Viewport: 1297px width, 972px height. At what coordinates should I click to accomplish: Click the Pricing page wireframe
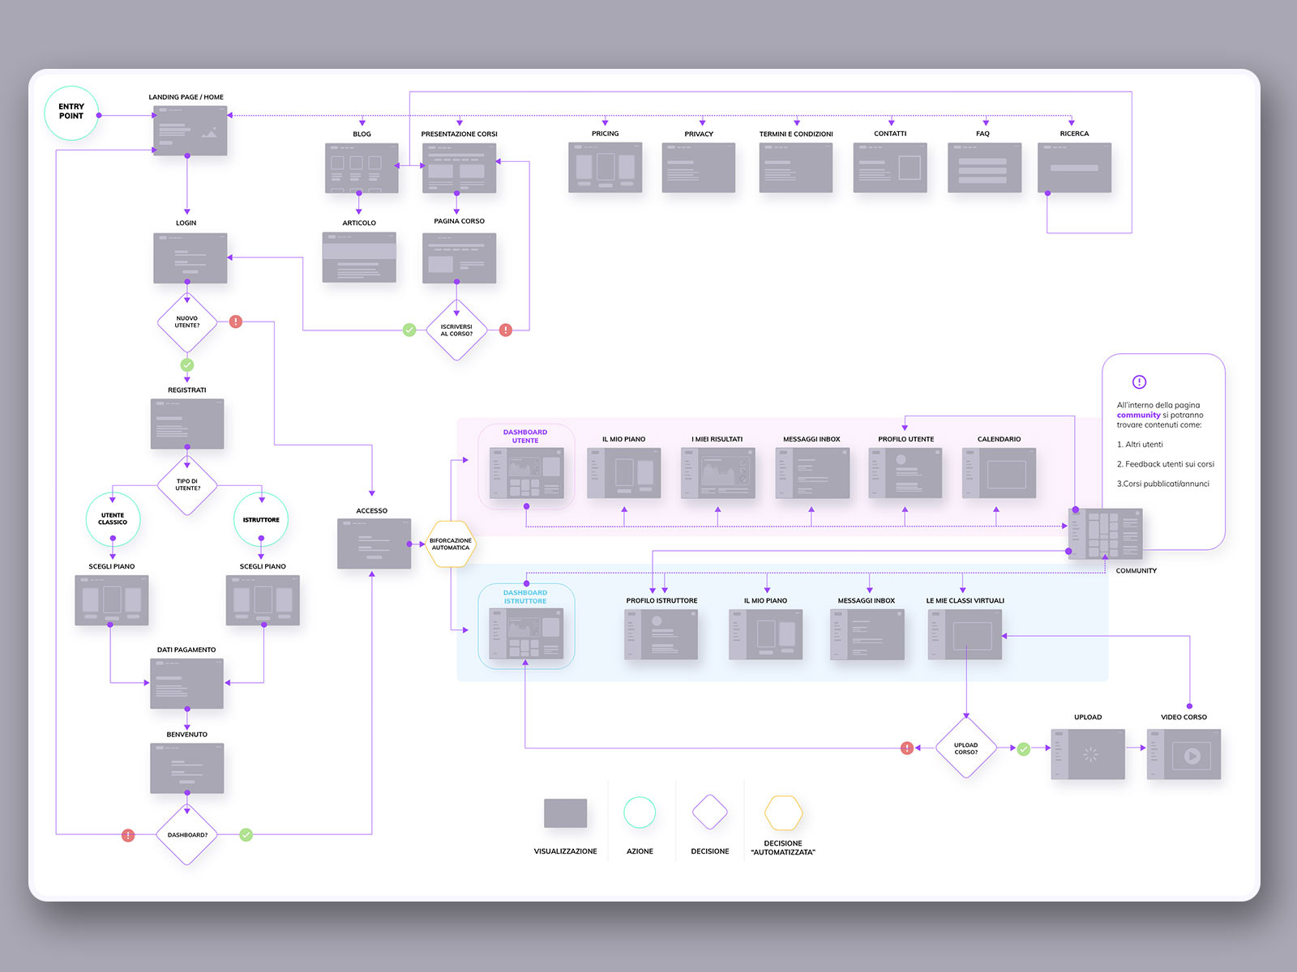(606, 168)
